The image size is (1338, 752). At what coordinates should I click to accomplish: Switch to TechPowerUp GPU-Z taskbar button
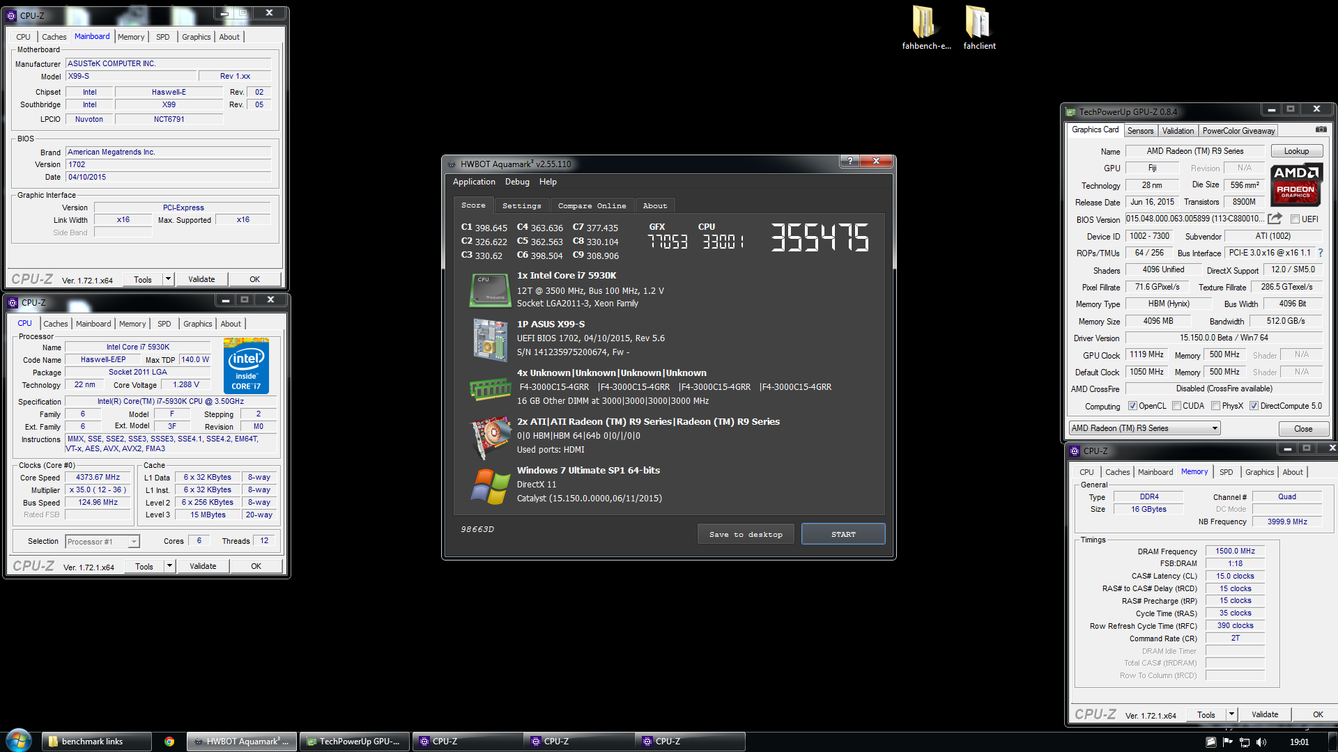coord(355,742)
